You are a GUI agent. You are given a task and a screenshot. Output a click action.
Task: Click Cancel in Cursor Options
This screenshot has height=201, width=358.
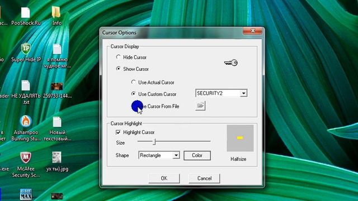pyautogui.click(x=204, y=178)
